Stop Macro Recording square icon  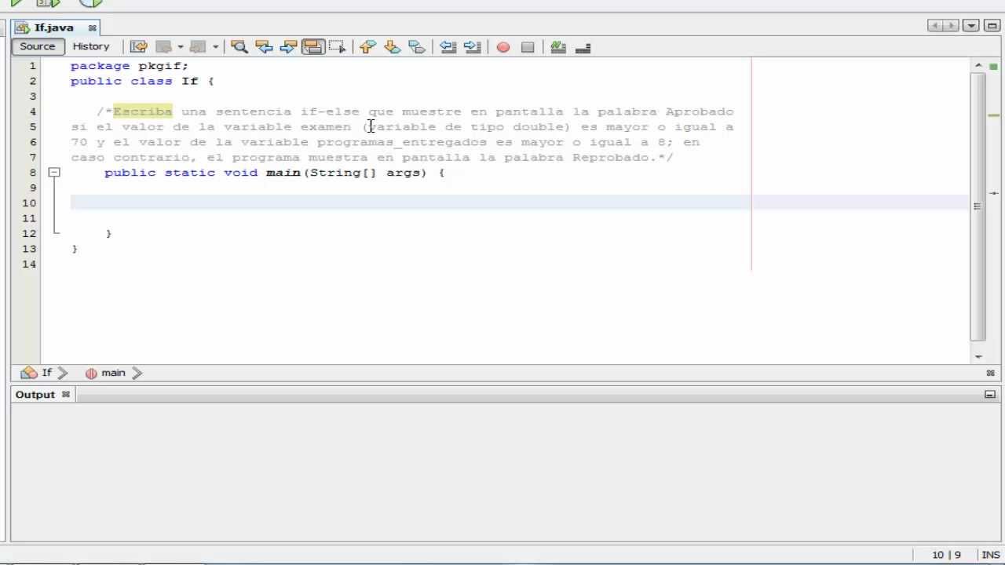point(528,47)
